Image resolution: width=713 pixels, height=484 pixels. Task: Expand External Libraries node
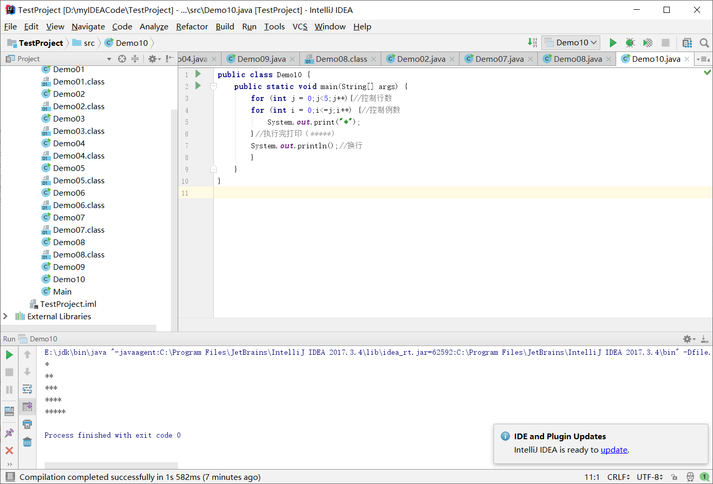coord(5,316)
